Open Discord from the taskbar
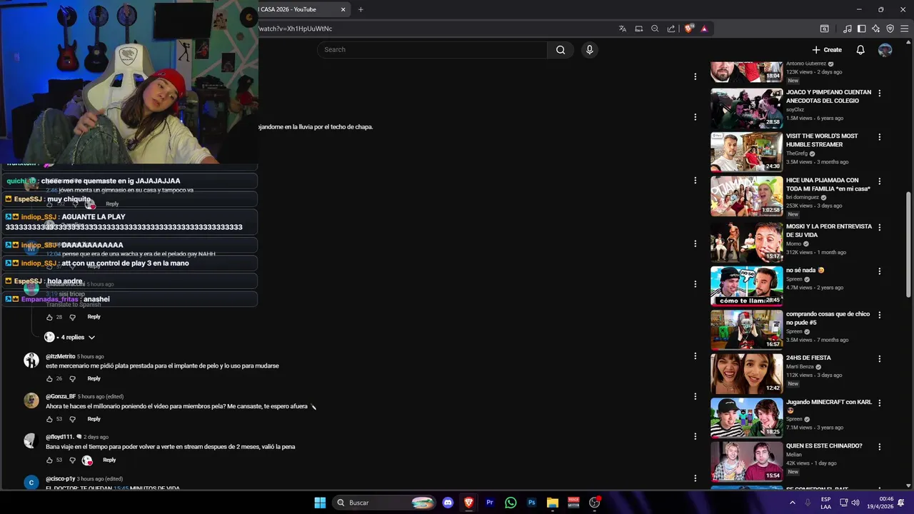 [448, 503]
